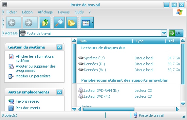Click the OK go button

click(x=176, y=33)
